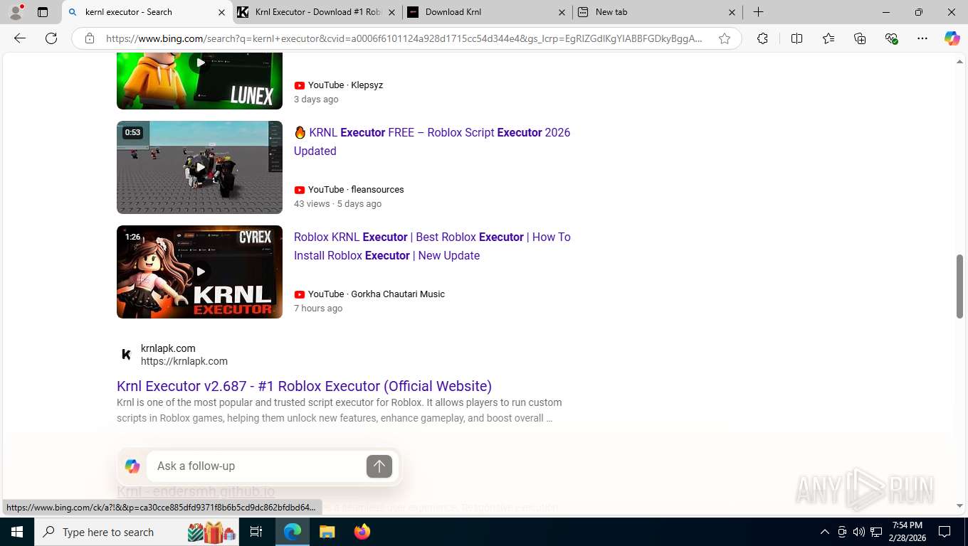Image resolution: width=968 pixels, height=546 pixels.
Task: Open the Windows Start menu
Action: point(16,532)
